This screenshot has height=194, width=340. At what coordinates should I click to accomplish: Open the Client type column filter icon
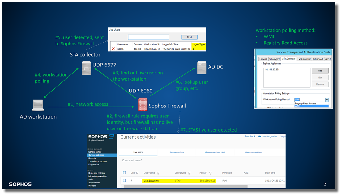point(189,173)
